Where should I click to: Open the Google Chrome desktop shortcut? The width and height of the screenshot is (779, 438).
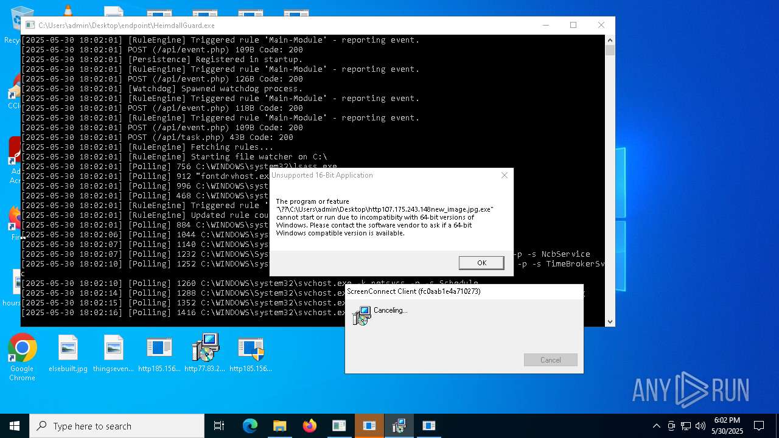tap(23, 358)
